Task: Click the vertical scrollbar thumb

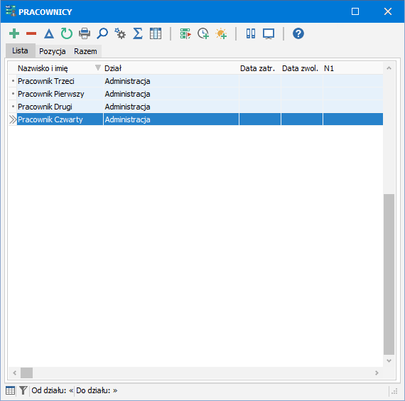Action: (389, 274)
